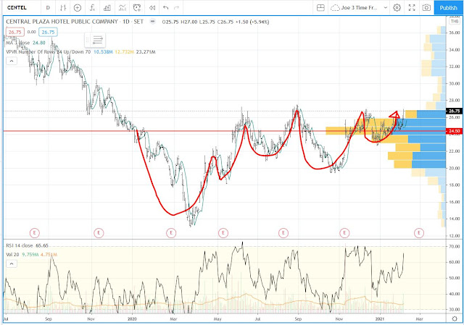Click the red 26.75 sell price box
Image resolution: width=464 pixels, height=325 pixels.
14,32
